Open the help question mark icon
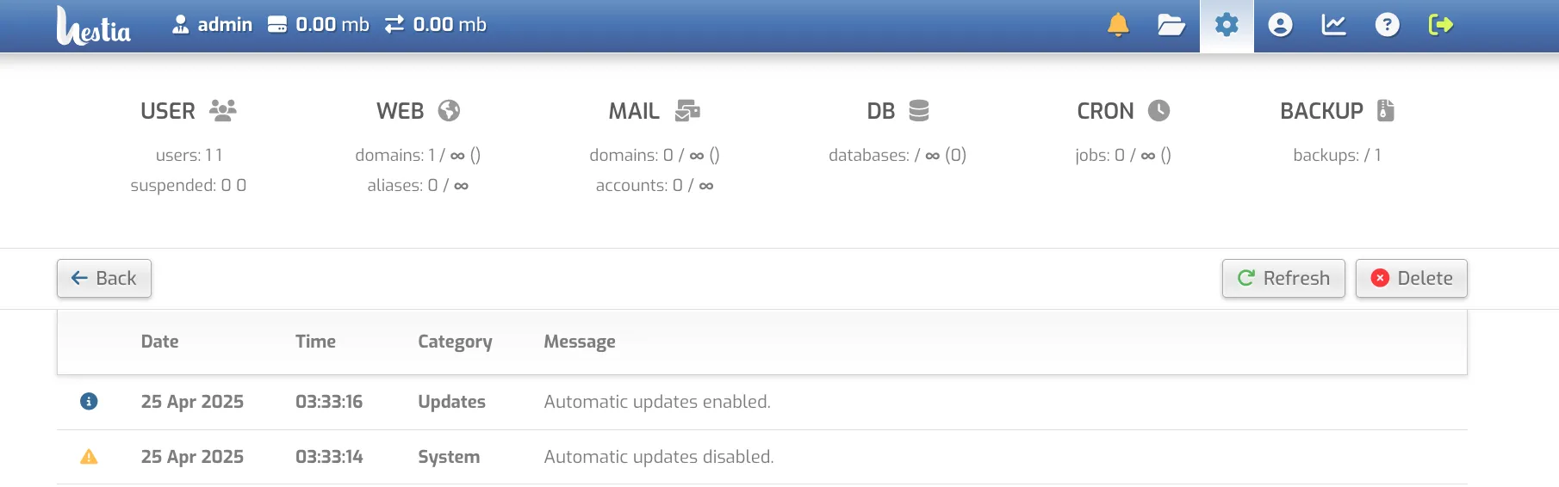This screenshot has width=1559, height=487. tap(1387, 25)
